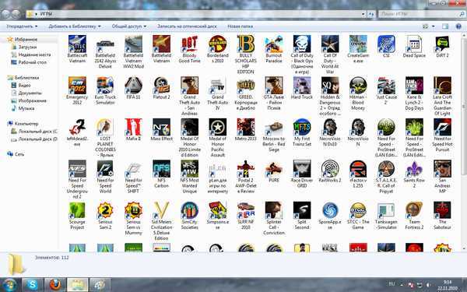Open the Metro 2033 game icon
This screenshot has height=292, width=467.
click(246, 127)
